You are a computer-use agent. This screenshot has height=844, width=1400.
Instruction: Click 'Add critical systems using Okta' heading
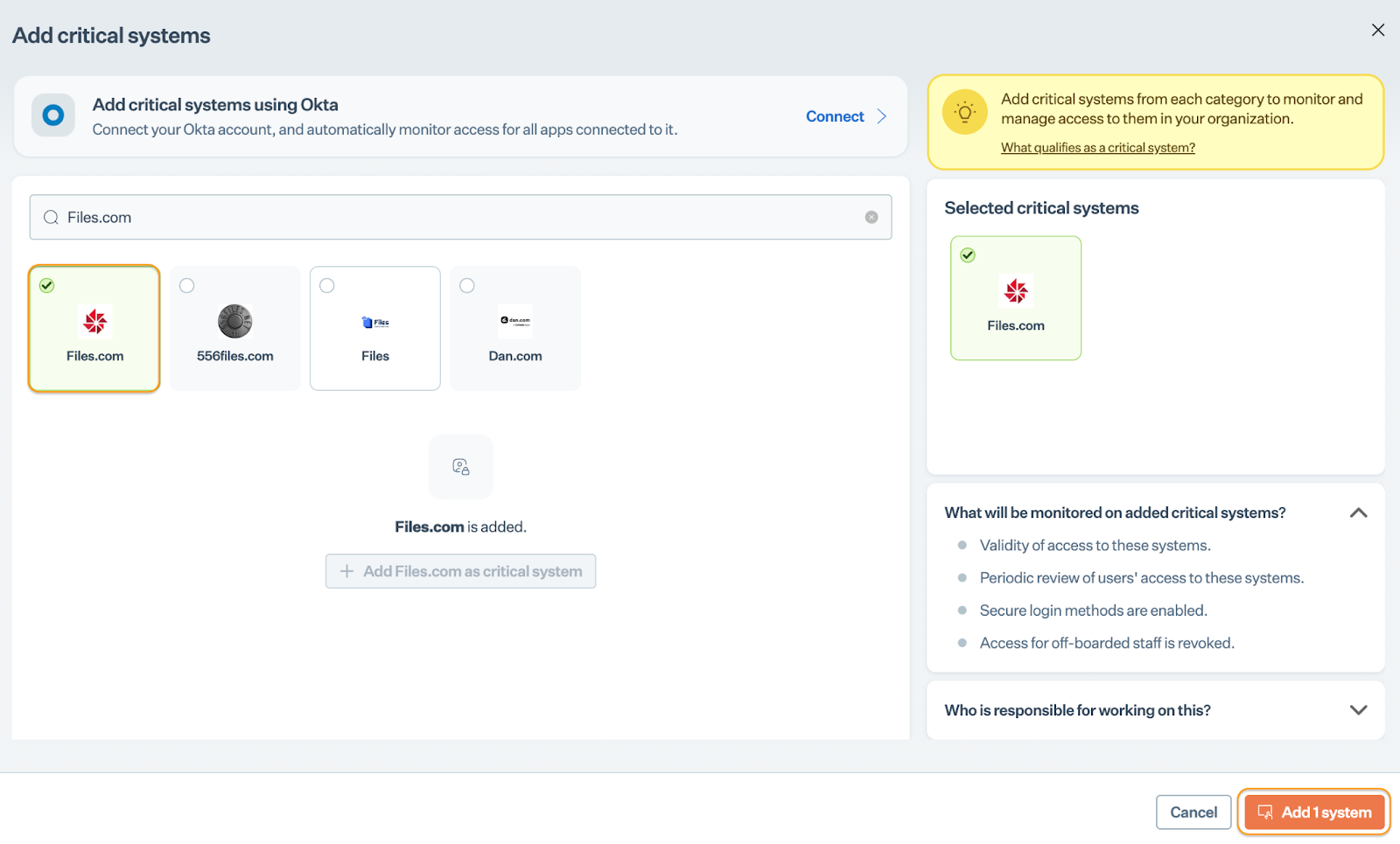[215, 105]
